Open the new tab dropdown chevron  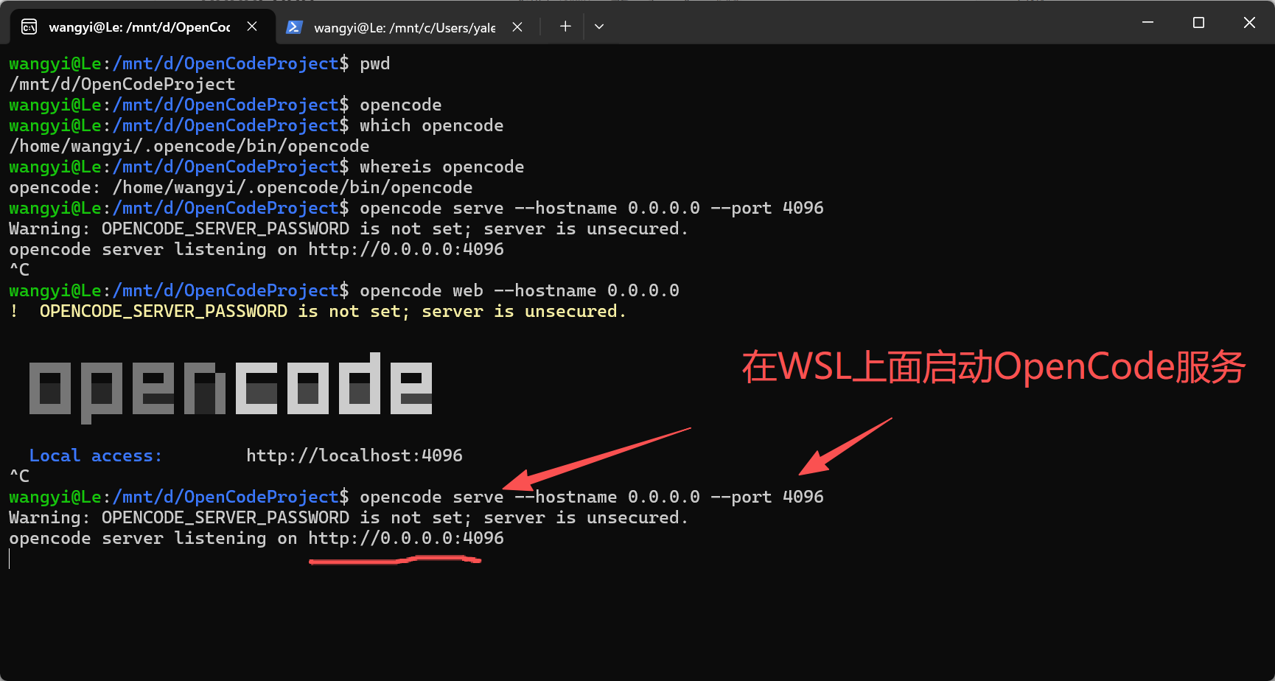pyautogui.click(x=598, y=27)
